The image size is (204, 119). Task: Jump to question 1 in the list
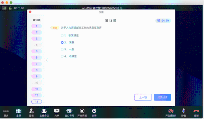click(x=36, y=26)
